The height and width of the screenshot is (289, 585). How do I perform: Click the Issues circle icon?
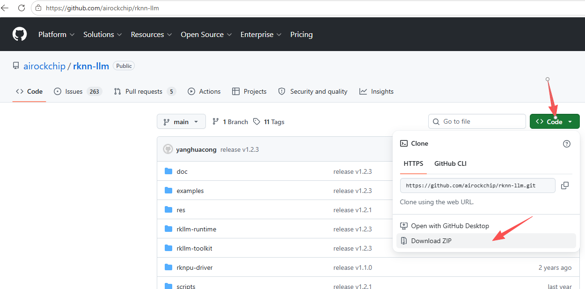(58, 91)
